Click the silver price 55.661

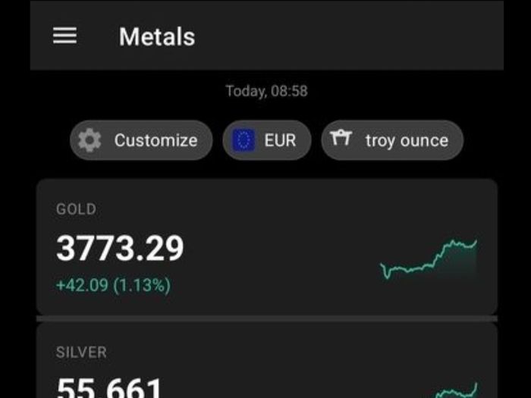click(x=109, y=388)
